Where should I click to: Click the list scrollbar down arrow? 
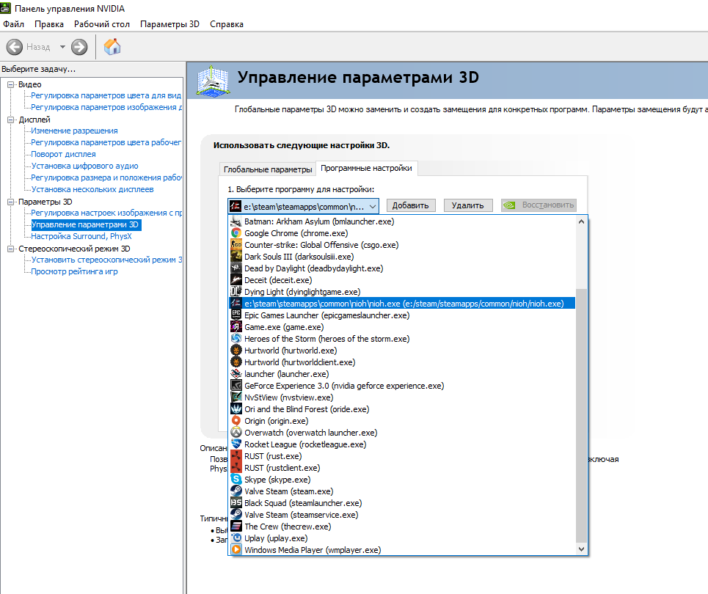[582, 549]
